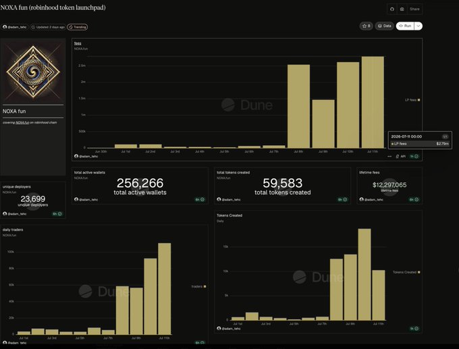Open the NOXA.fun link in the description
The width and height of the screenshot is (459, 349).
point(22,122)
